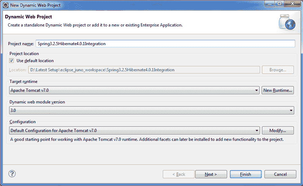The height and width of the screenshot is (186, 303).
Task: Toggle Use default location checkbox
Action: click(11, 61)
